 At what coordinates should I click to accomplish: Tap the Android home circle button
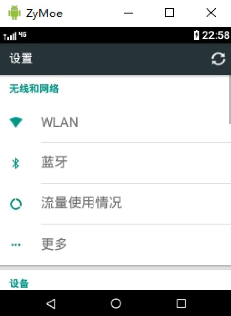(116, 303)
